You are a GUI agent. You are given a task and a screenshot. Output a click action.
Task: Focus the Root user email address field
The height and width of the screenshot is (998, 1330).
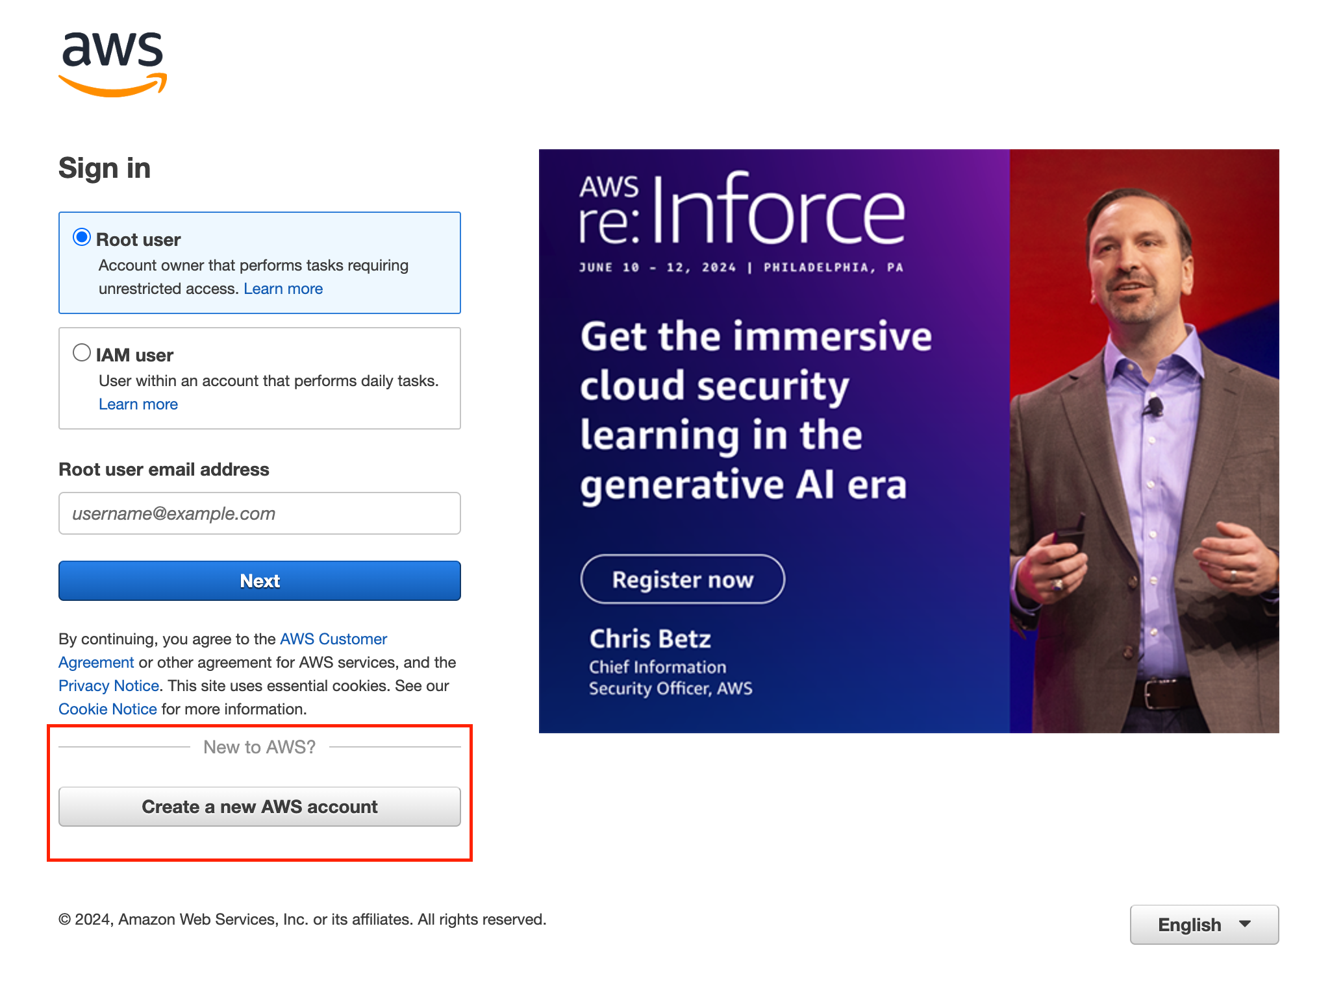click(x=259, y=513)
